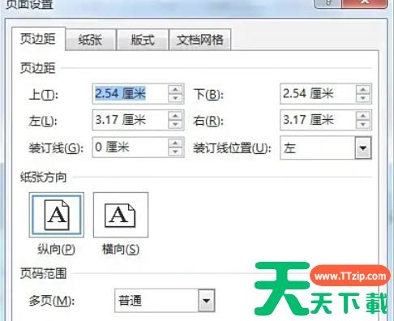Expand the 多页(M) dropdown

coord(207,301)
